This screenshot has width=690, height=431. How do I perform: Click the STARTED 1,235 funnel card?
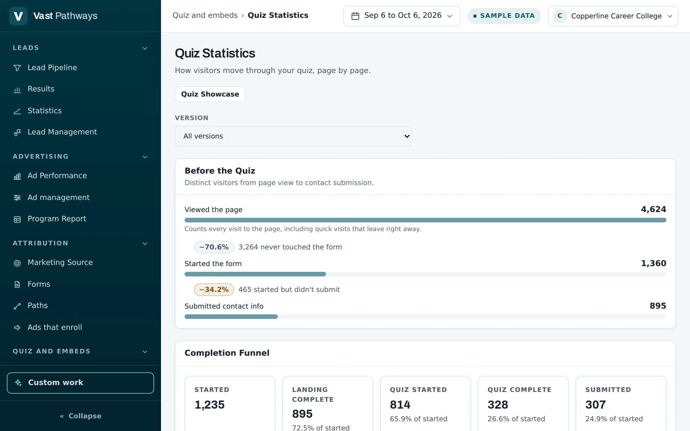point(230,403)
